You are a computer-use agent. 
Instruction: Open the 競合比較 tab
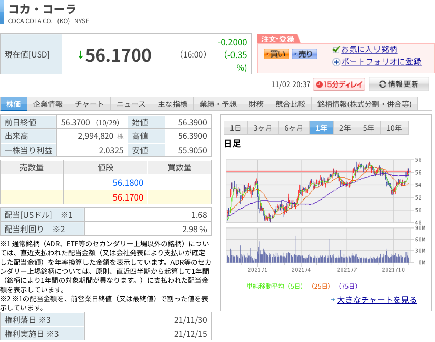click(291, 104)
